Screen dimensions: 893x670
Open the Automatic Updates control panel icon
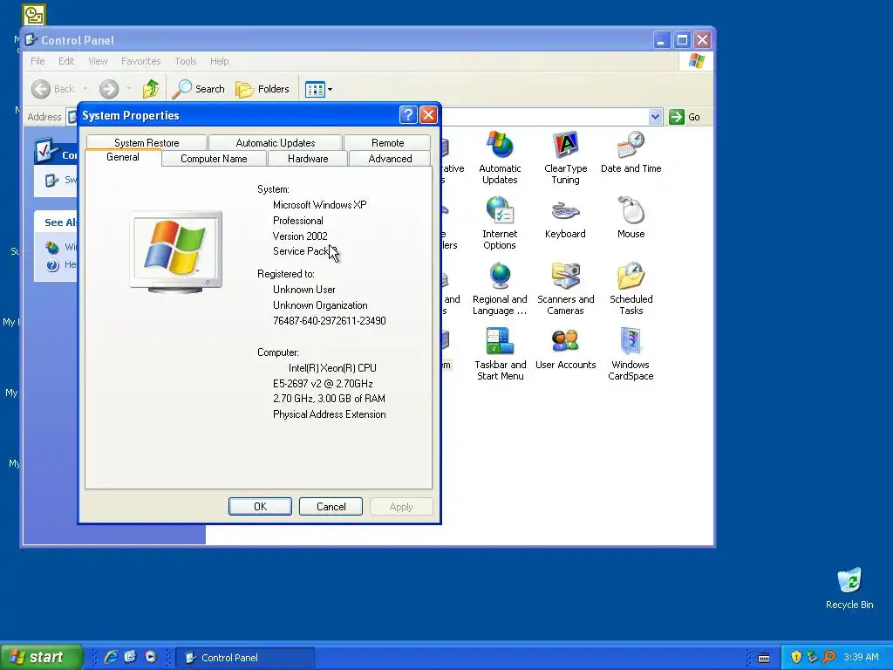tap(500, 158)
